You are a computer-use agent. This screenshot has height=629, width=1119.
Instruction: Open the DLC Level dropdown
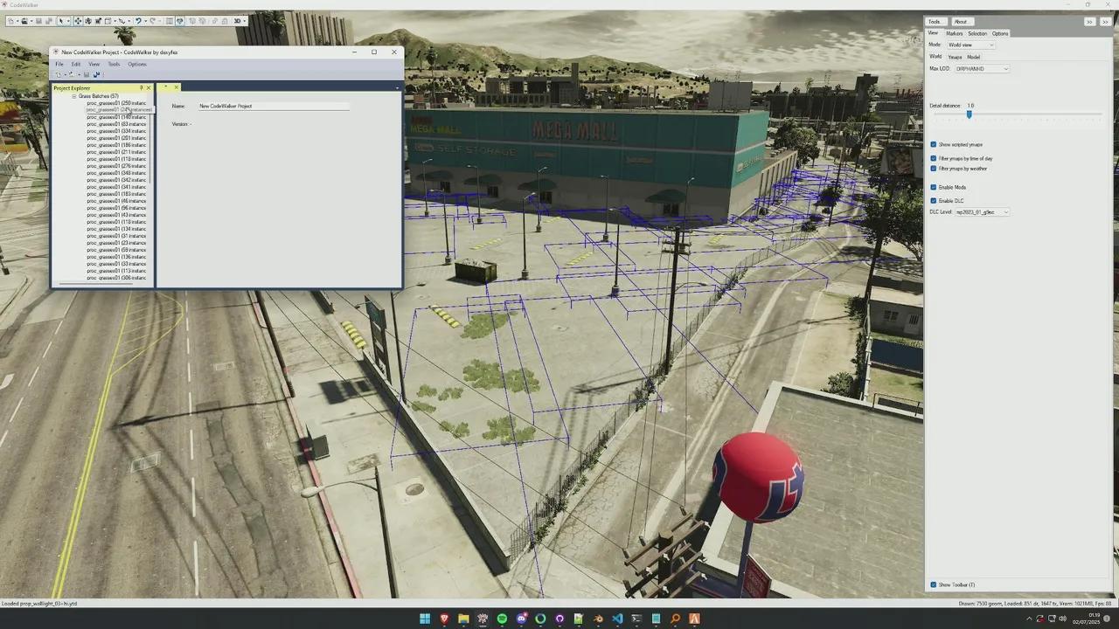pos(982,211)
